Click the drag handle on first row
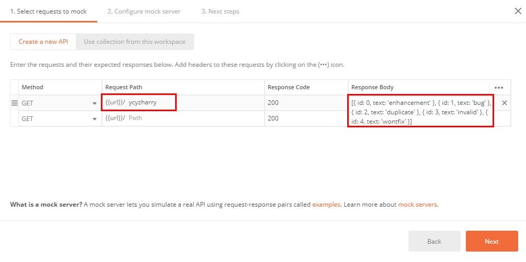The height and width of the screenshot is (262, 526). 15,103
